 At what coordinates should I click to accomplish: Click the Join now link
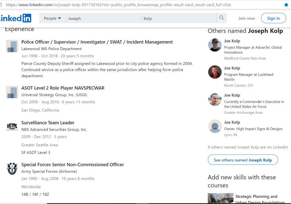click(246, 18)
